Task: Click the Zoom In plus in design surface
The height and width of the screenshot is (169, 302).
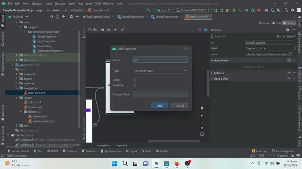Action: tap(202, 116)
